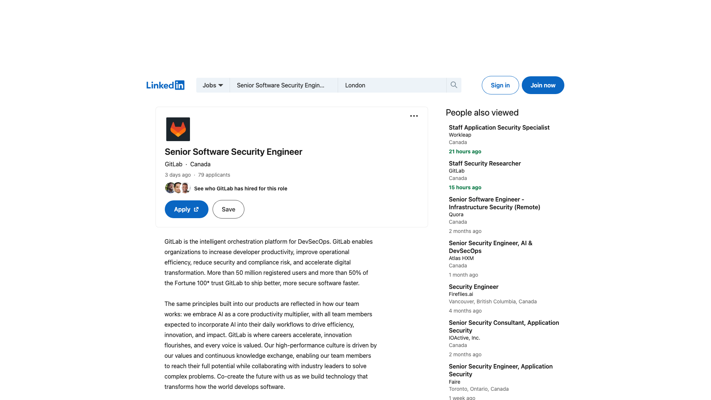
Task: Click the LinkedIn logo
Action: [x=165, y=85]
